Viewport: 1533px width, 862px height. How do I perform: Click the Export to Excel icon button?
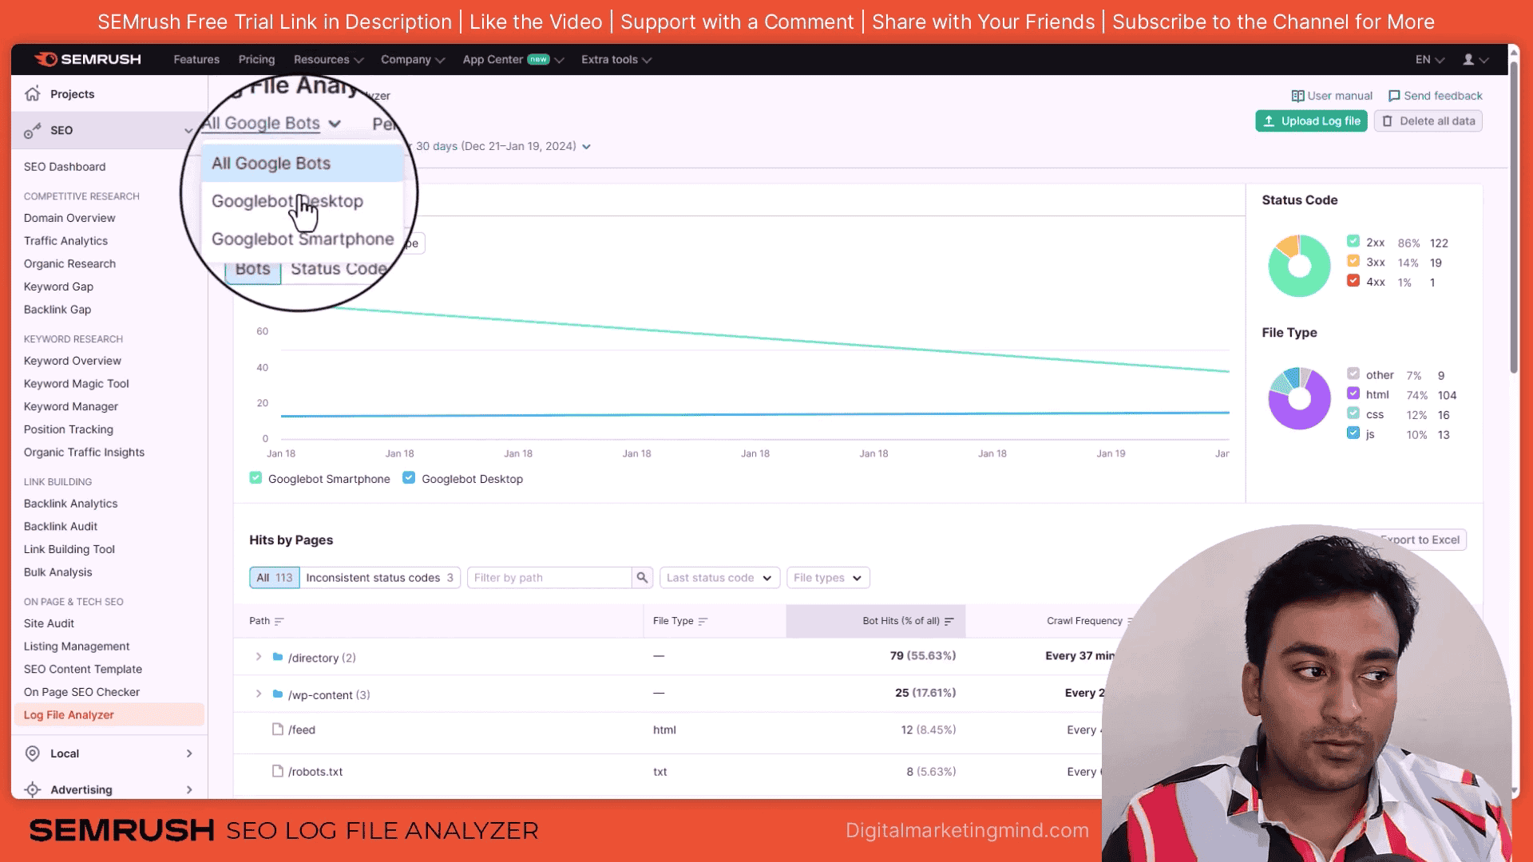(x=1420, y=539)
